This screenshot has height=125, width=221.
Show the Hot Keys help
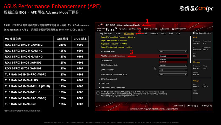(x=207, y=106)
